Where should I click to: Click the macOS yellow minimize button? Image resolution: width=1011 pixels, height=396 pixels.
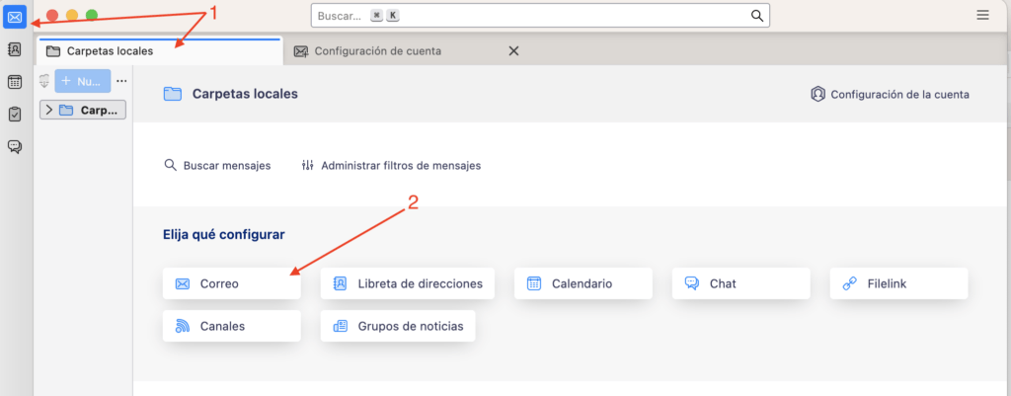point(72,15)
